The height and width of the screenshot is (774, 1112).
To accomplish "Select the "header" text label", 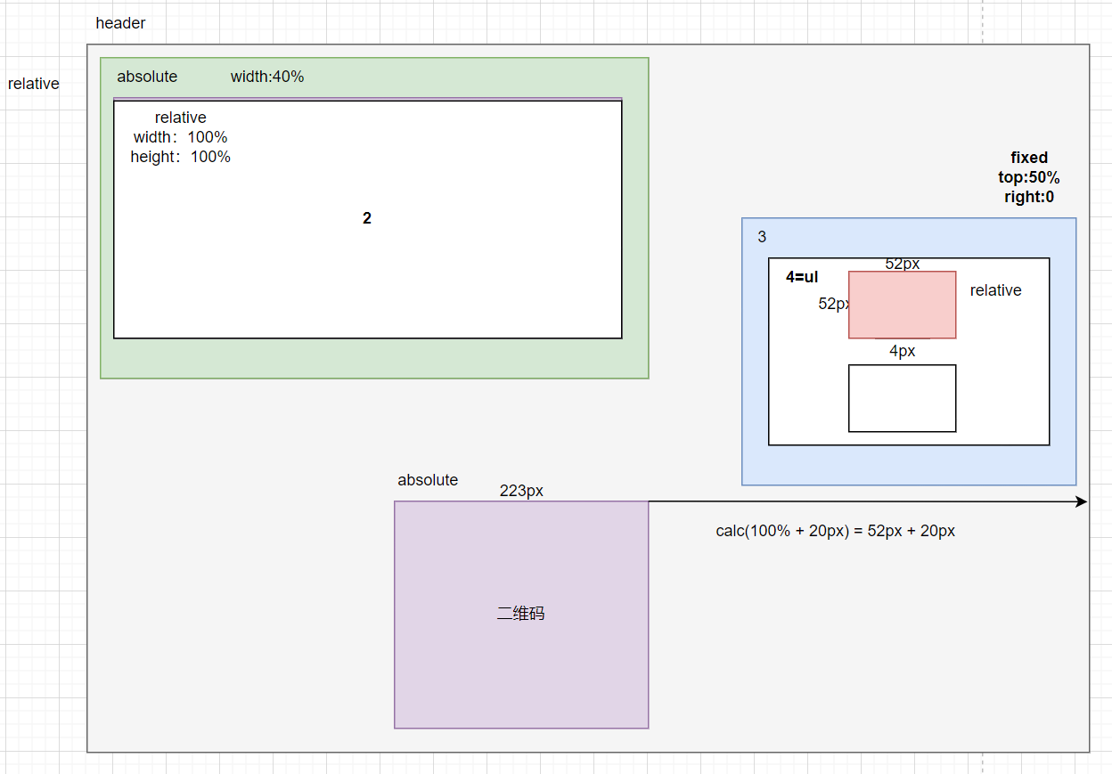I will tap(120, 23).
